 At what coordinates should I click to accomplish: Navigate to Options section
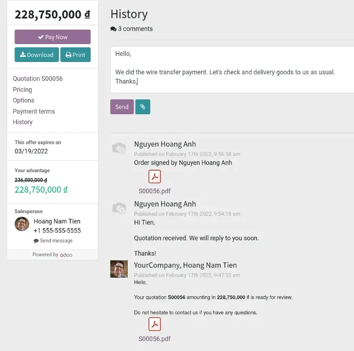click(24, 100)
